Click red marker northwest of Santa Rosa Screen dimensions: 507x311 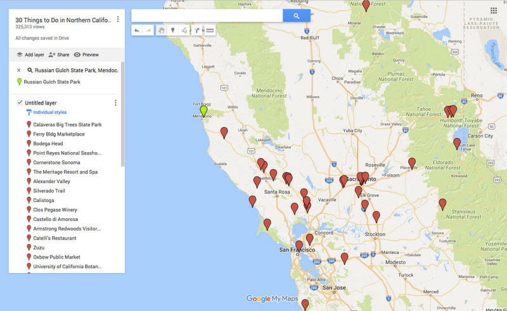[257, 181]
